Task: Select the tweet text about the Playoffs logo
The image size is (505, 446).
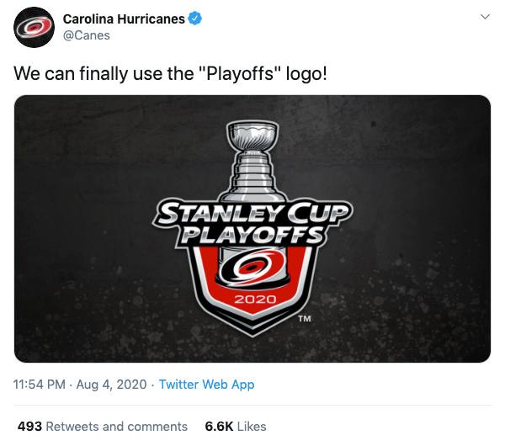Action: (x=170, y=73)
